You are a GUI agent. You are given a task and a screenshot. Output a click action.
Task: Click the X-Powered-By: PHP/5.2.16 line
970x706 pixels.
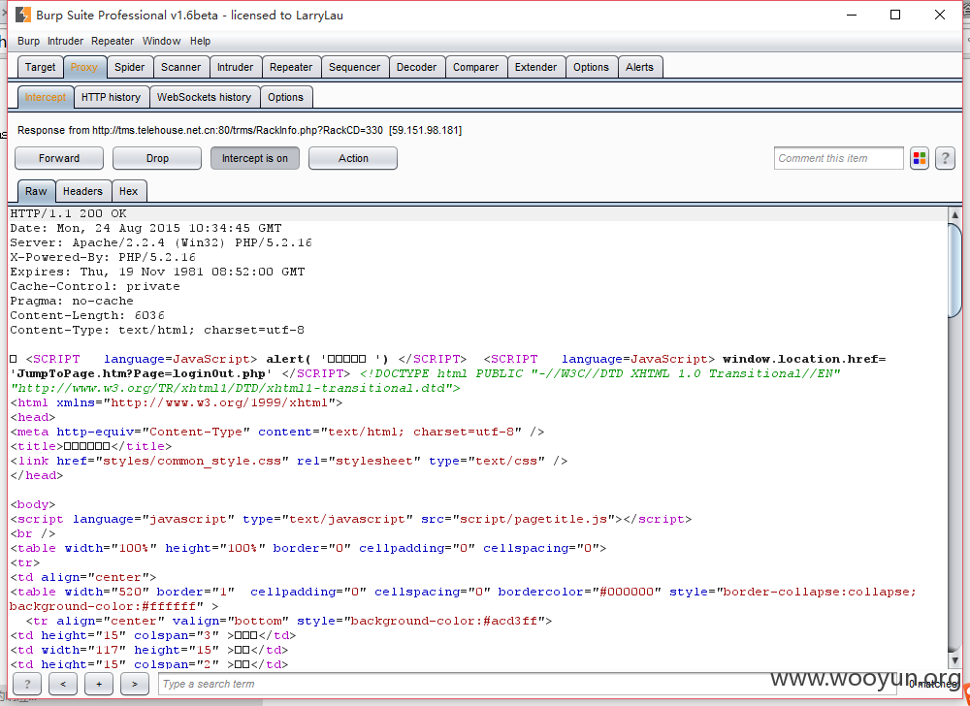pyautogui.click(x=103, y=257)
